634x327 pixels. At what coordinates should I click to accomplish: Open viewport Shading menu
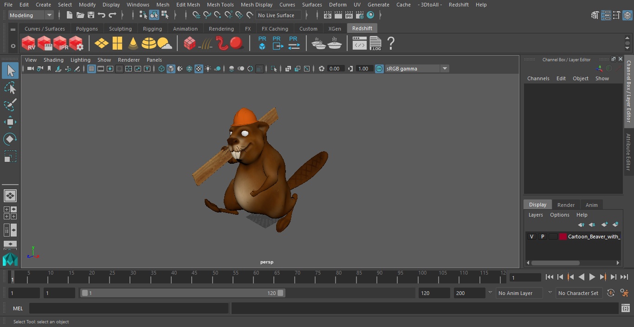click(53, 60)
